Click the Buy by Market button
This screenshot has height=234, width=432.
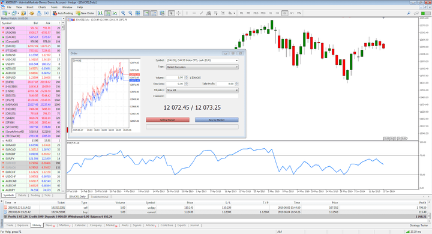tap(217, 120)
